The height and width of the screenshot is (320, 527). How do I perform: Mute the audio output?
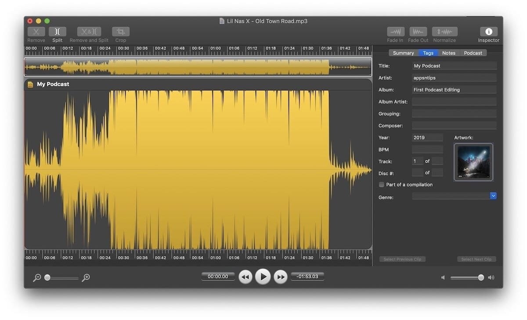point(442,277)
